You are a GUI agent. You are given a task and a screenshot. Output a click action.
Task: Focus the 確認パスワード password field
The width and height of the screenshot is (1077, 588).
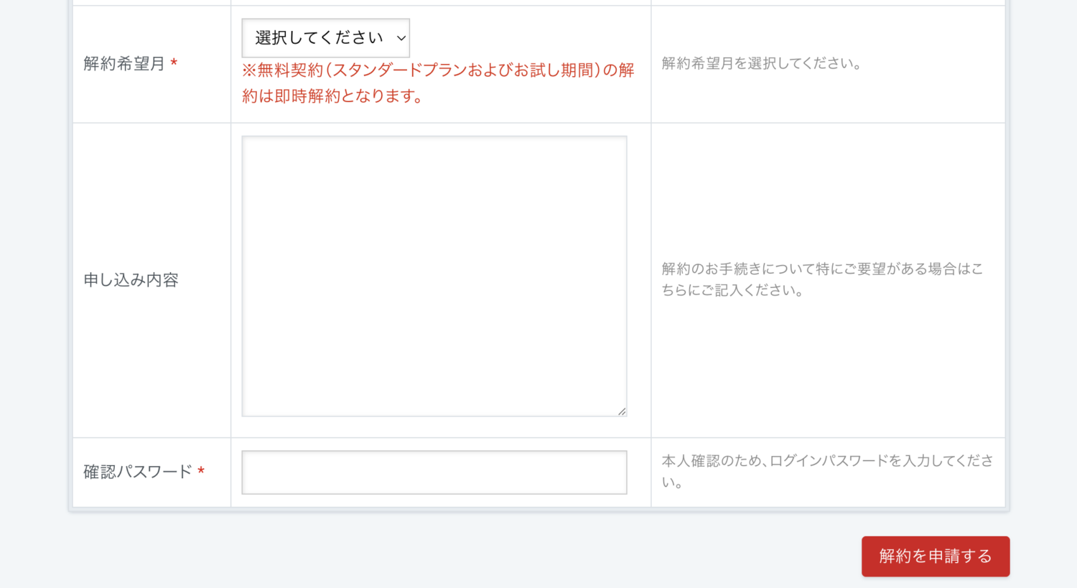(434, 472)
